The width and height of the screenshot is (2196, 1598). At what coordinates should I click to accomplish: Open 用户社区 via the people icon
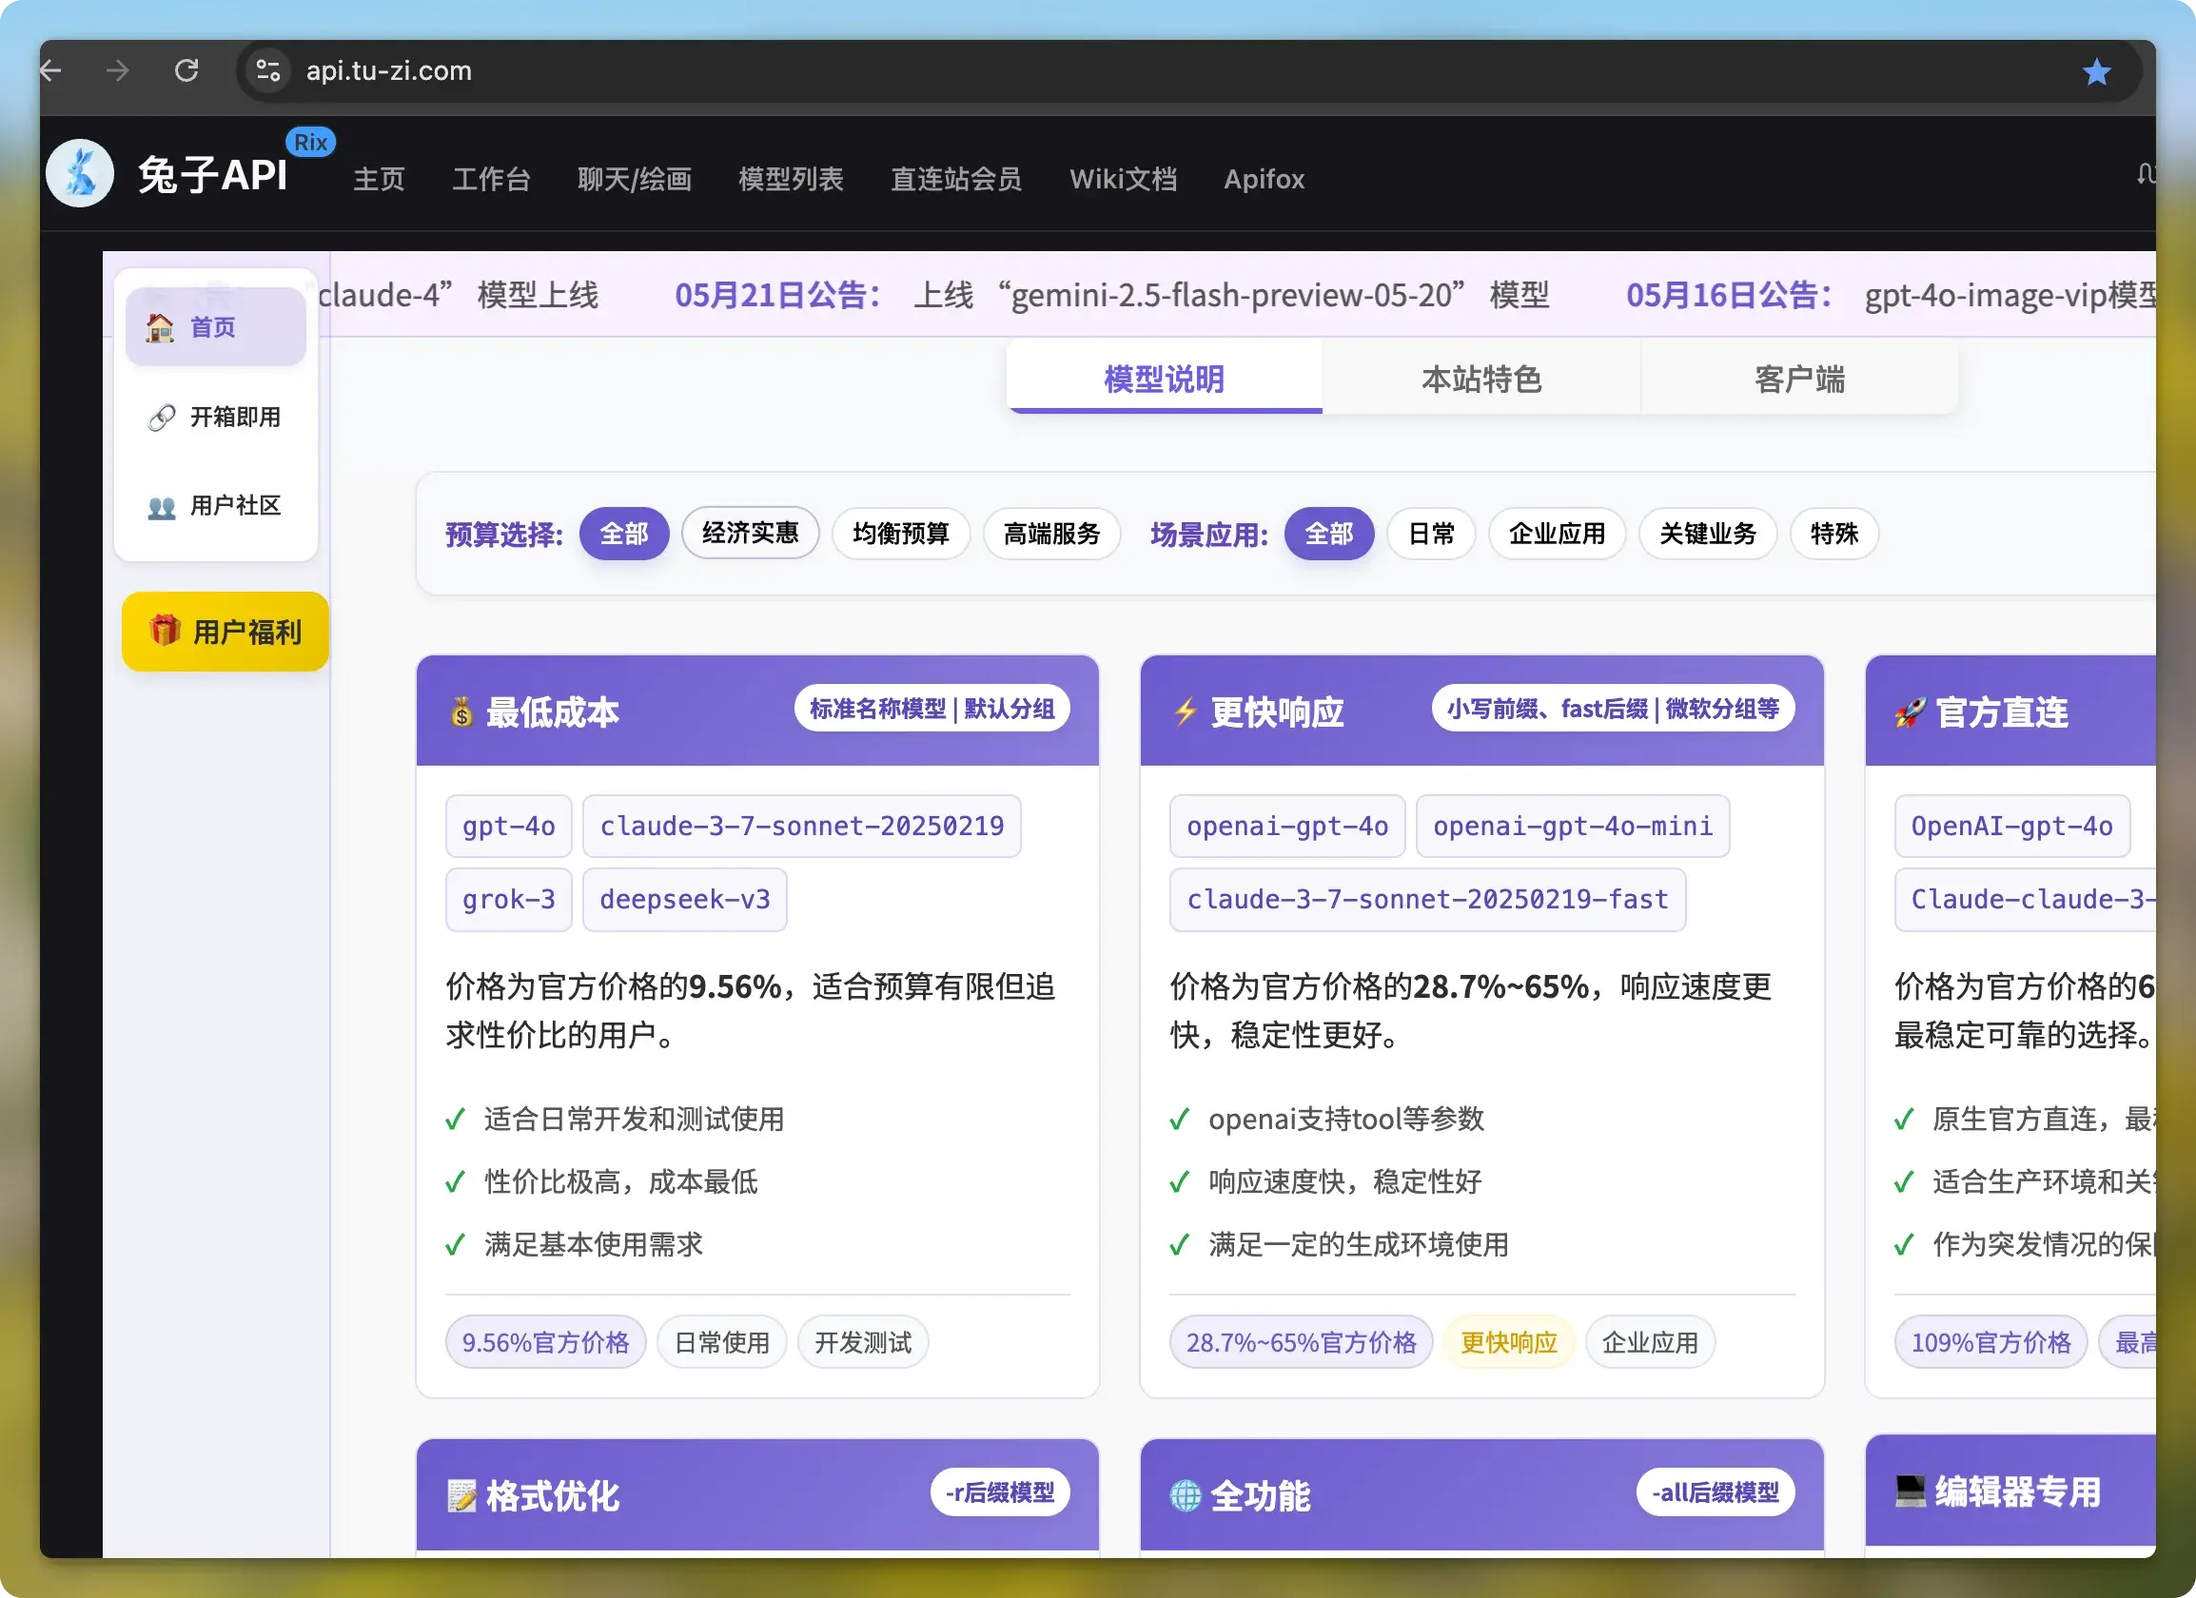point(162,506)
